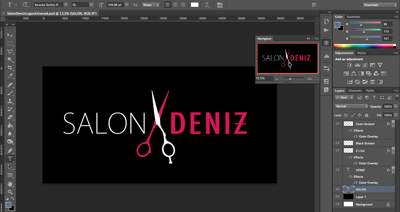400x212 pixels.
Task: Add a Curves adjustment
Action: 365,65
